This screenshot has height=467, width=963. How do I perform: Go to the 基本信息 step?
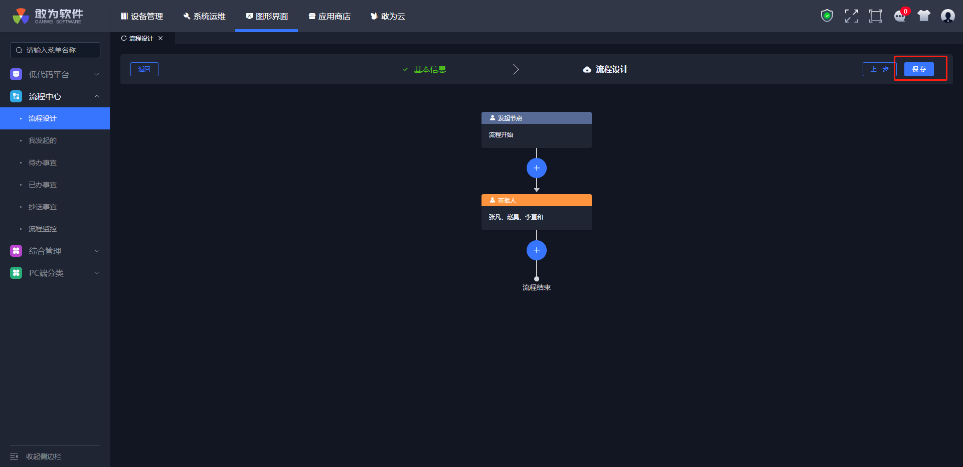(x=430, y=69)
